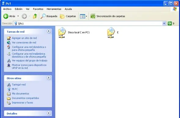Click the Disco local C en PC1 label
The image size is (180, 118).
tap(79, 32)
